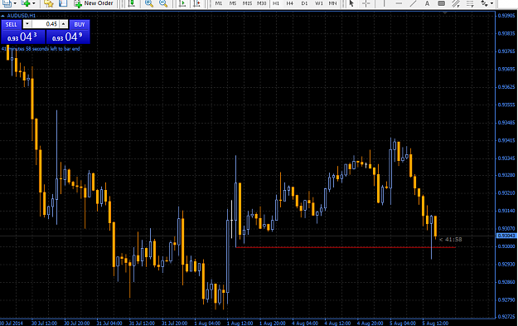Select the D1 daily timeframe
518x326 pixels.
(304, 3)
